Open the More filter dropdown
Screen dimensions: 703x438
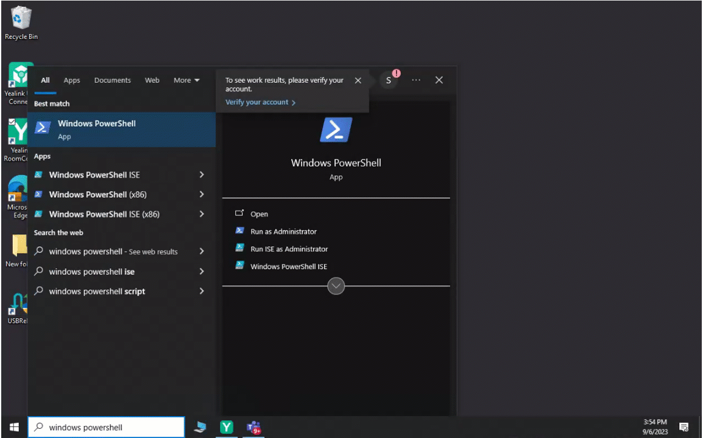tap(186, 80)
